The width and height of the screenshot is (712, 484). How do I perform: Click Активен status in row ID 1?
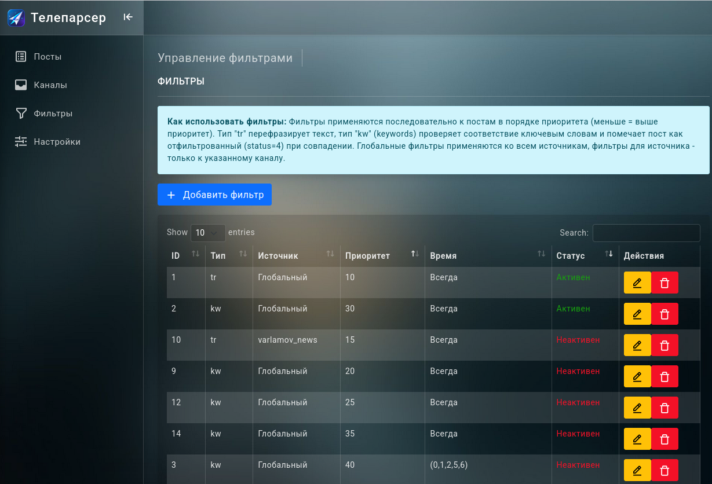(x=573, y=277)
